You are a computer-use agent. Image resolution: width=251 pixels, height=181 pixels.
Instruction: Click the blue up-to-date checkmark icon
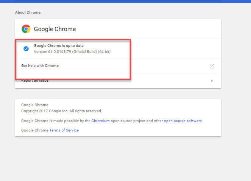(26, 49)
